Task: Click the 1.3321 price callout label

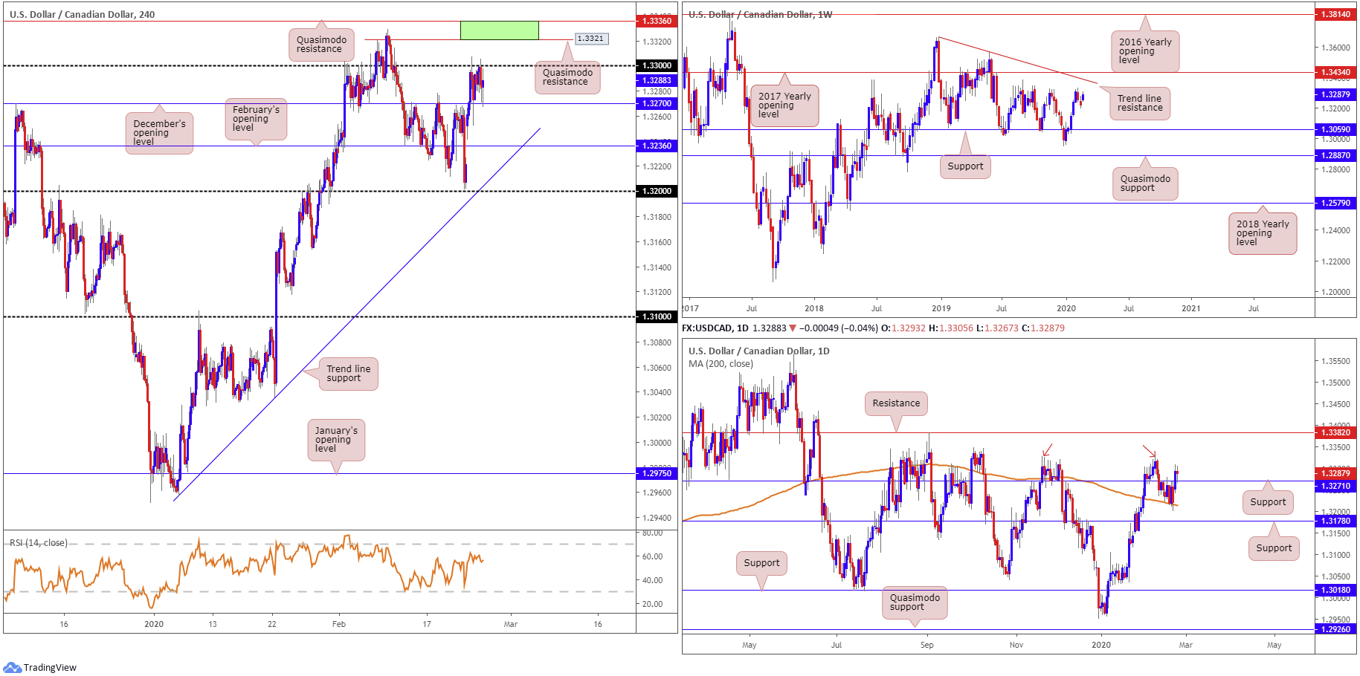Action: (x=592, y=39)
